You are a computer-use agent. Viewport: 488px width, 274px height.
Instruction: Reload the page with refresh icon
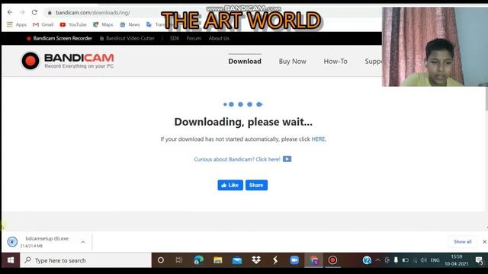pos(34,12)
